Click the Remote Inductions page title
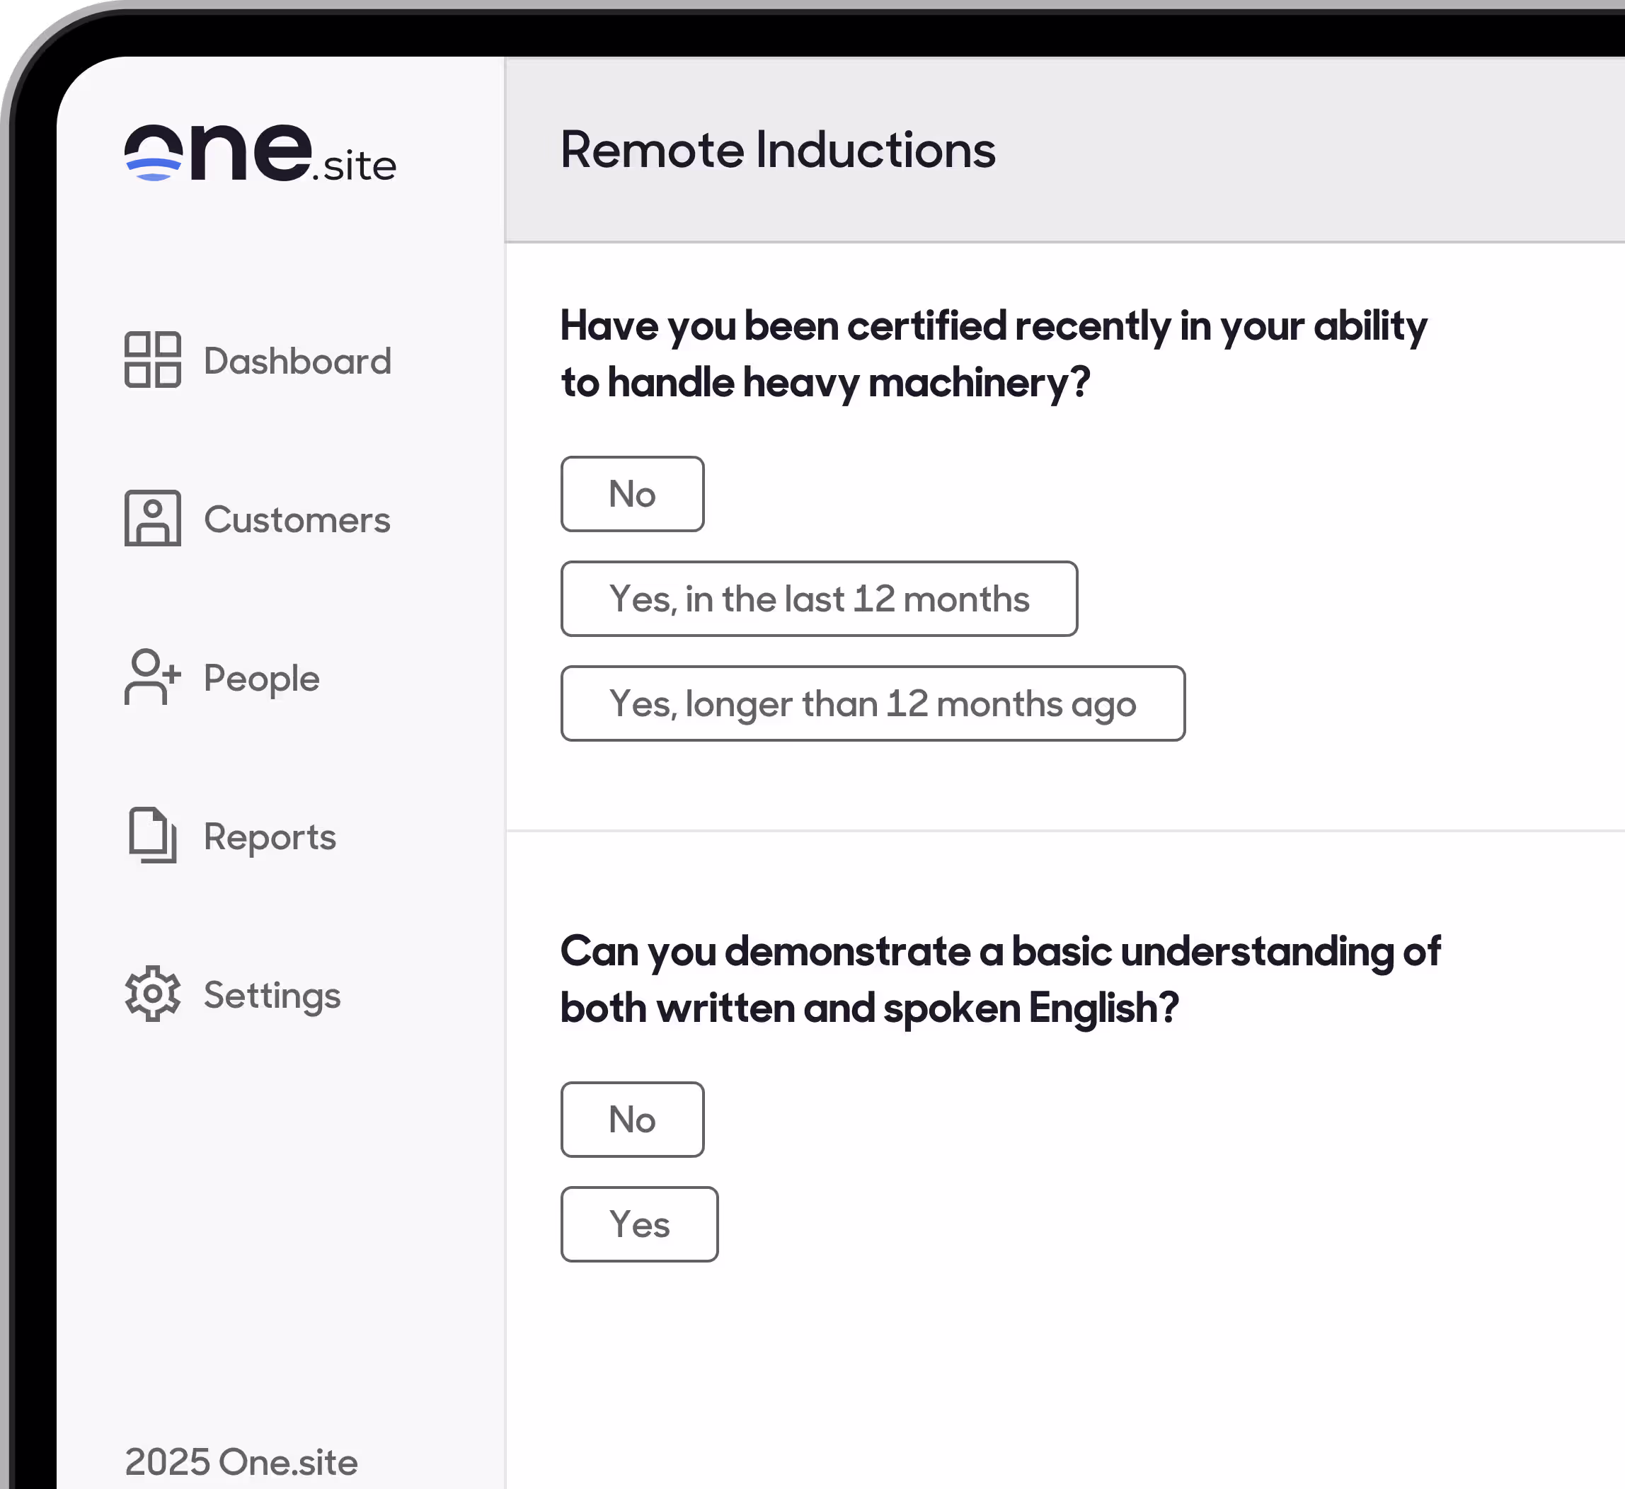The width and height of the screenshot is (1625, 1489). [777, 150]
